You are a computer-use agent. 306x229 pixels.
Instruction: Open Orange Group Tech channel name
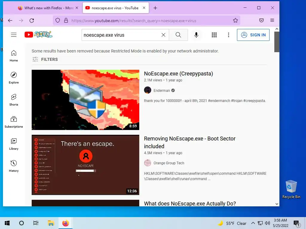point(169,163)
